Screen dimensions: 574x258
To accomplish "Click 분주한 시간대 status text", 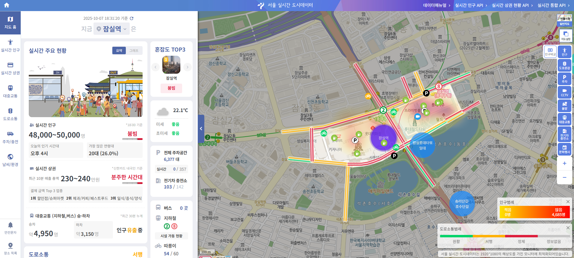I will tap(127, 177).
